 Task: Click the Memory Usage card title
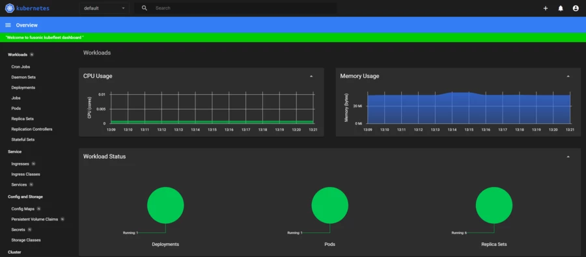pos(359,76)
